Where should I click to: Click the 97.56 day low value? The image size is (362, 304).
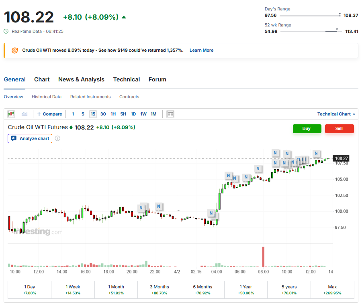[270, 16]
